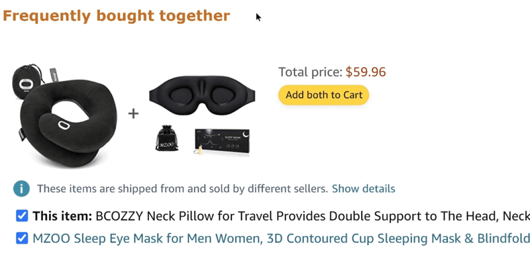Click the 'This item:' bold label
The image size is (530, 263).
click(x=62, y=216)
